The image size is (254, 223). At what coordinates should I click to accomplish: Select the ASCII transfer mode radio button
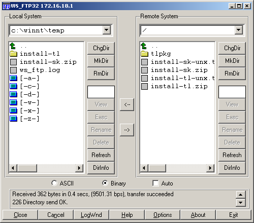pyautogui.click(x=54, y=183)
